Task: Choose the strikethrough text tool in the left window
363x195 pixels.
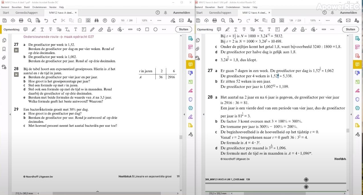Action: click(x=50, y=29)
